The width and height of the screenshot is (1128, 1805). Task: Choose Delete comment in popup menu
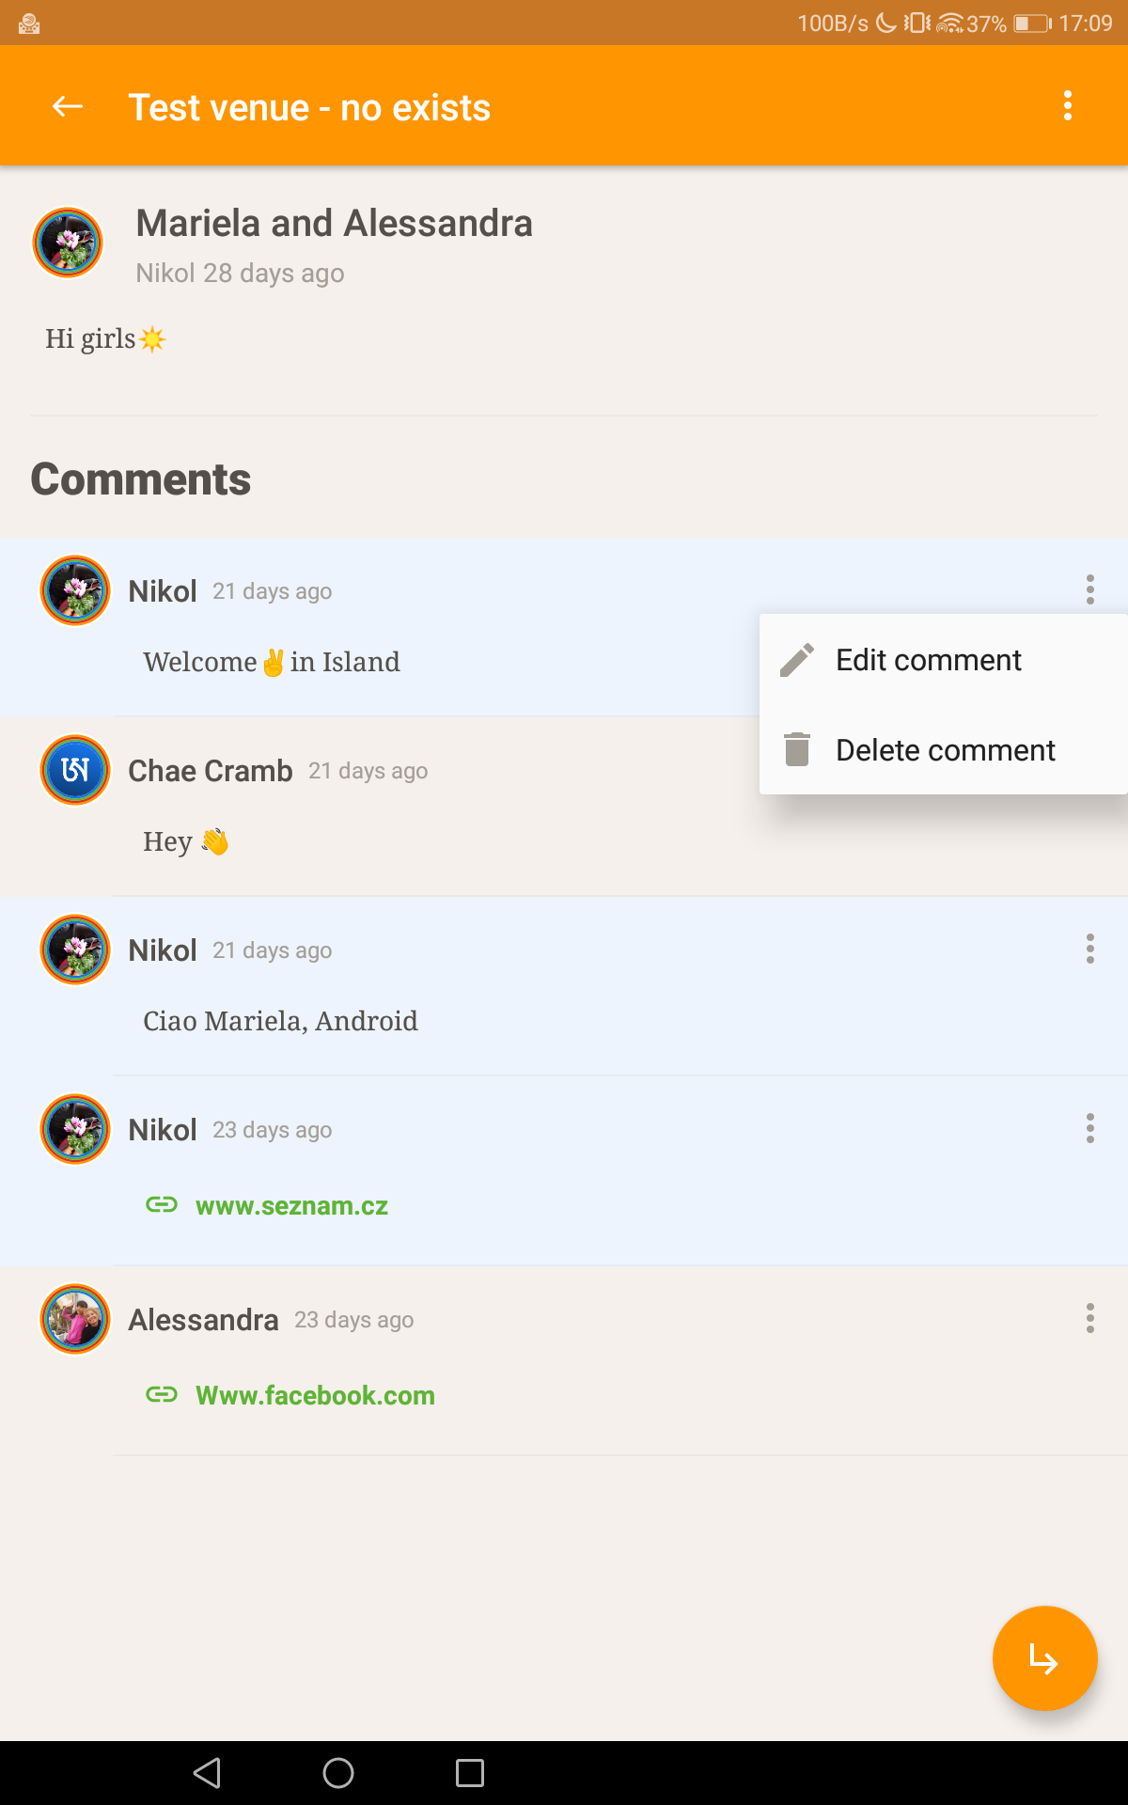click(x=945, y=750)
